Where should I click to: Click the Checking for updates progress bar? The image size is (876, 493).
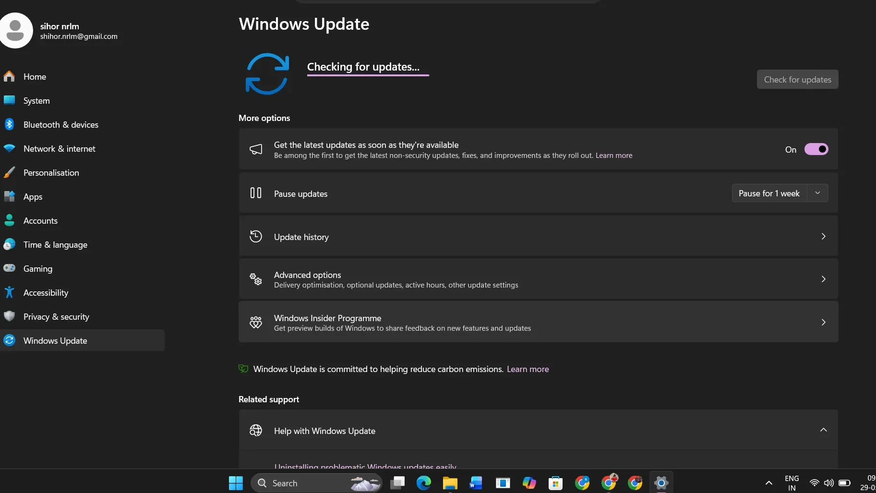coord(368,75)
